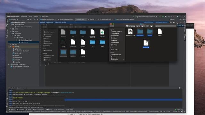Switch front Finder to list view
Viewport: 205px width, 115px height.
[129, 26]
